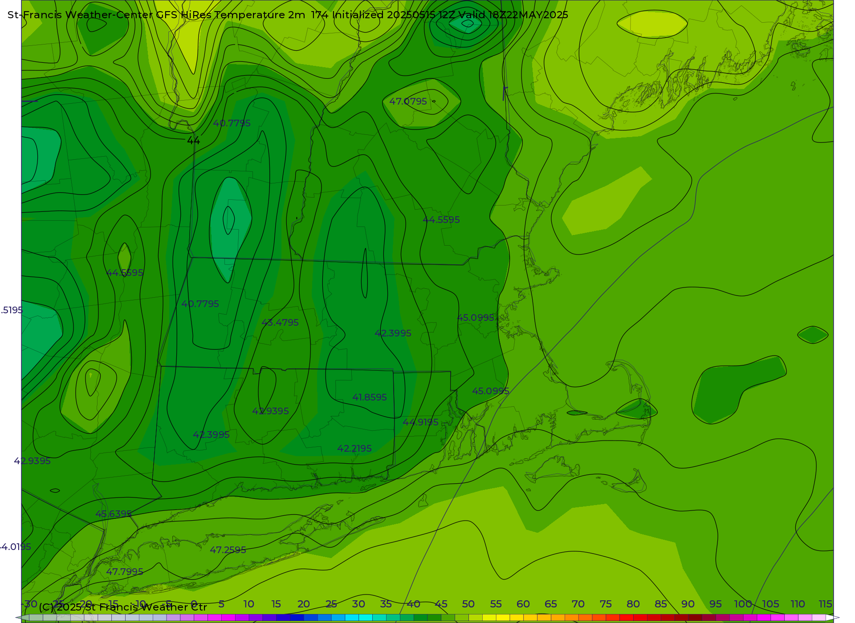
Task: Click the 30 label on the color scale
Action: tap(358, 604)
